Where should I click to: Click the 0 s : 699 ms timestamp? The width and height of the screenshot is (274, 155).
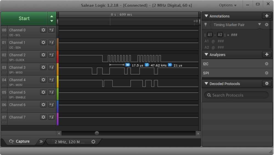click(122, 15)
